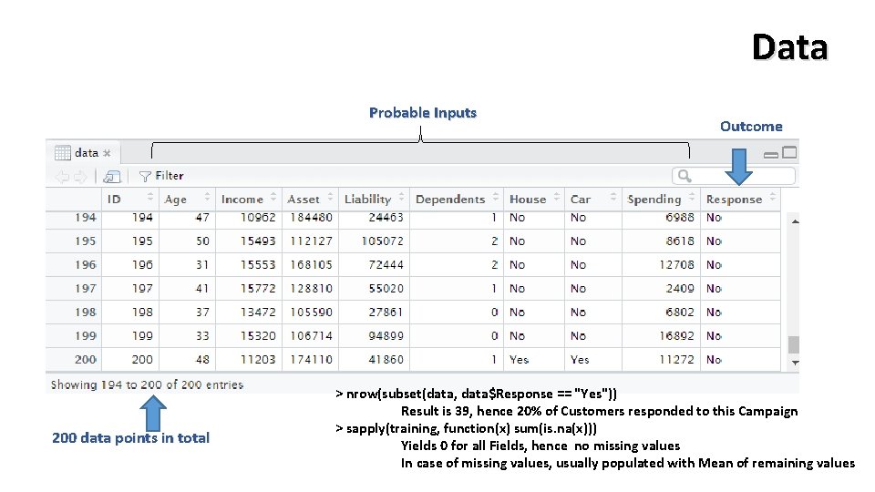Image resolution: width=875 pixels, height=492 pixels.
Task: Click Asset value 184480
Action: [311, 218]
